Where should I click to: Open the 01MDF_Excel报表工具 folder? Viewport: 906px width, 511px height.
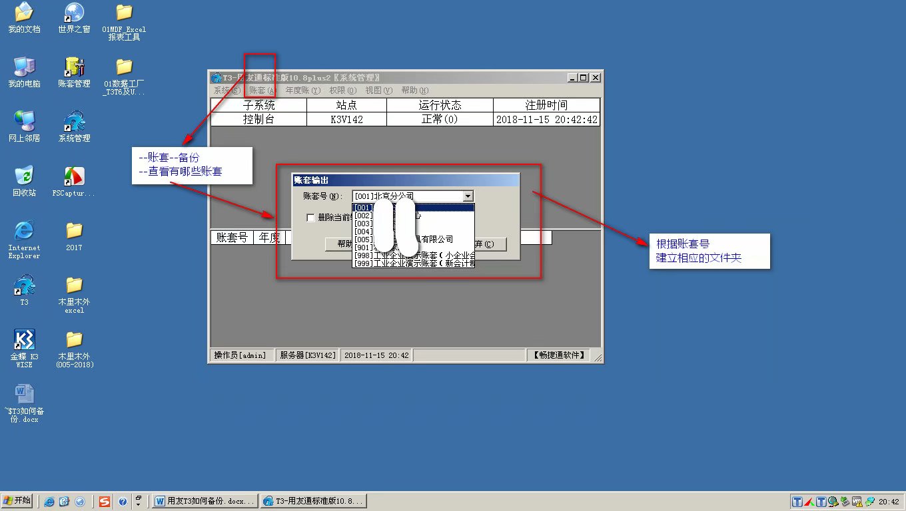pos(124,13)
